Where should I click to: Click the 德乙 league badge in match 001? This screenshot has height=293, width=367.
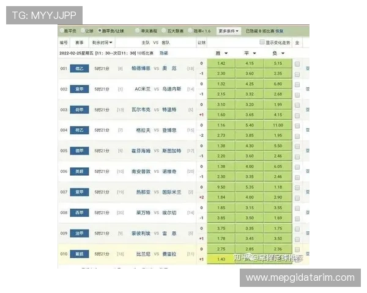[x=80, y=68]
